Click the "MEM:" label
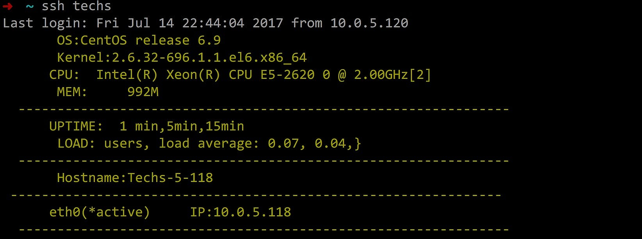This screenshot has height=239, width=642. (x=72, y=92)
